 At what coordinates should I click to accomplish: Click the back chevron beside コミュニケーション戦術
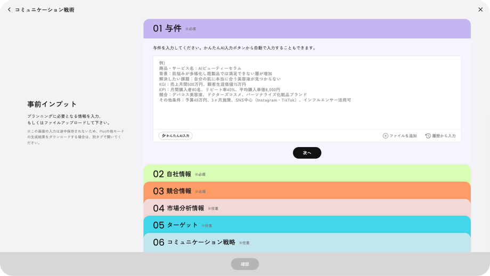(x=10, y=10)
